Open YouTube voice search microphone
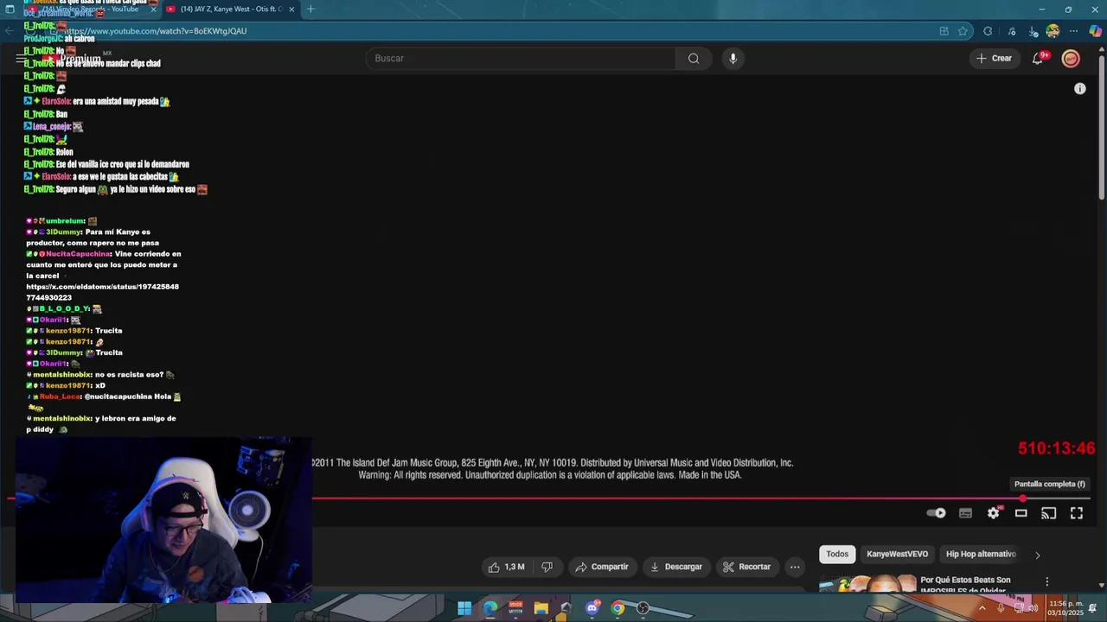 click(733, 58)
